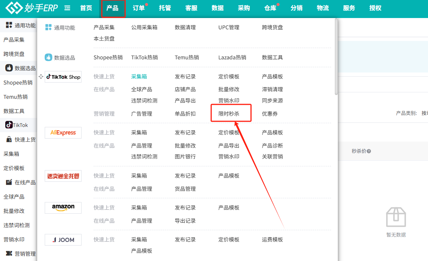Open 运费模板 in JOOM section

tap(272, 240)
